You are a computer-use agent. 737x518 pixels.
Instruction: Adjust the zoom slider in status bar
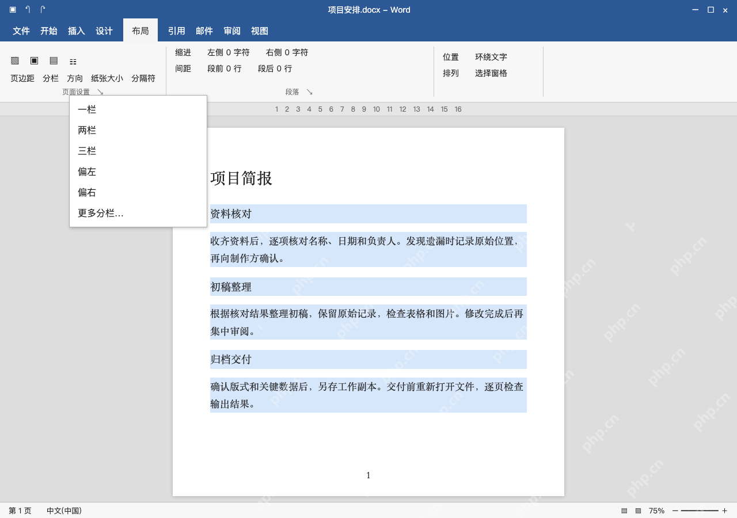pos(700,511)
